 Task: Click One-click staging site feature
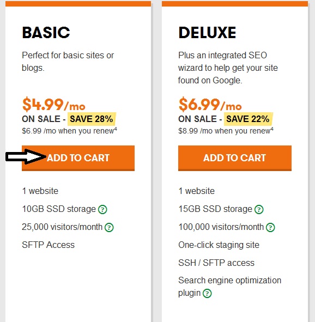(219, 245)
